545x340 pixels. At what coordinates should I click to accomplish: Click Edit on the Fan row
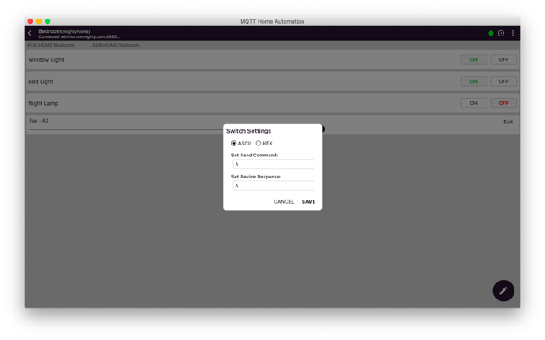point(508,123)
